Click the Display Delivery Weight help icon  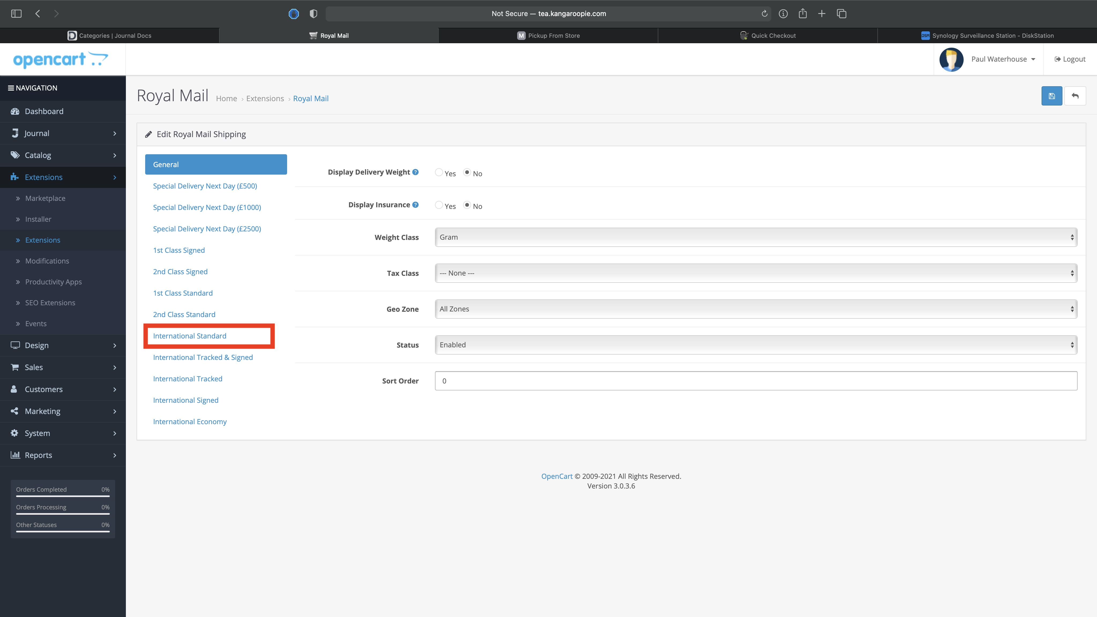coord(415,172)
